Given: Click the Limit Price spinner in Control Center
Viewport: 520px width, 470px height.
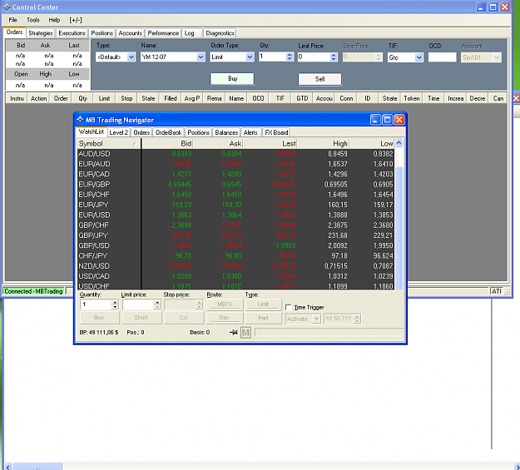Looking at the screenshot, I should point(334,57).
